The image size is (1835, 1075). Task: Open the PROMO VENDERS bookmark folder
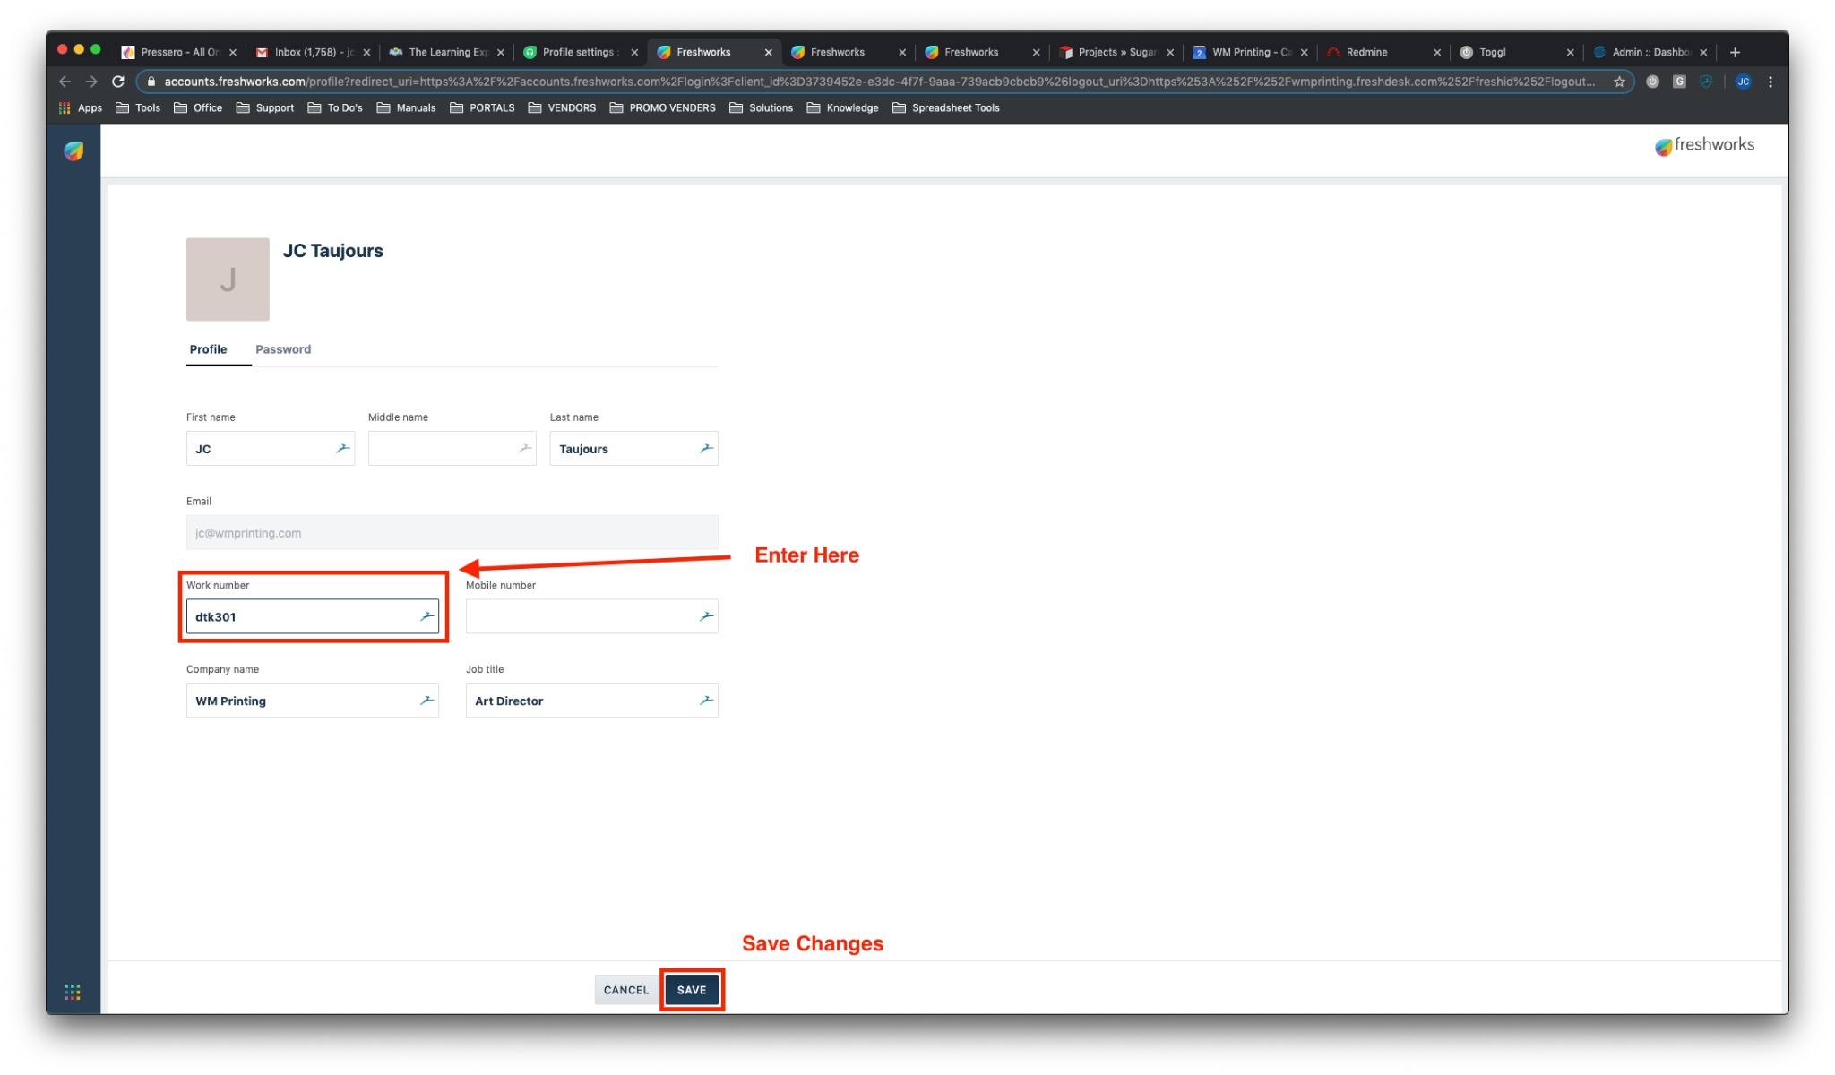pos(662,107)
